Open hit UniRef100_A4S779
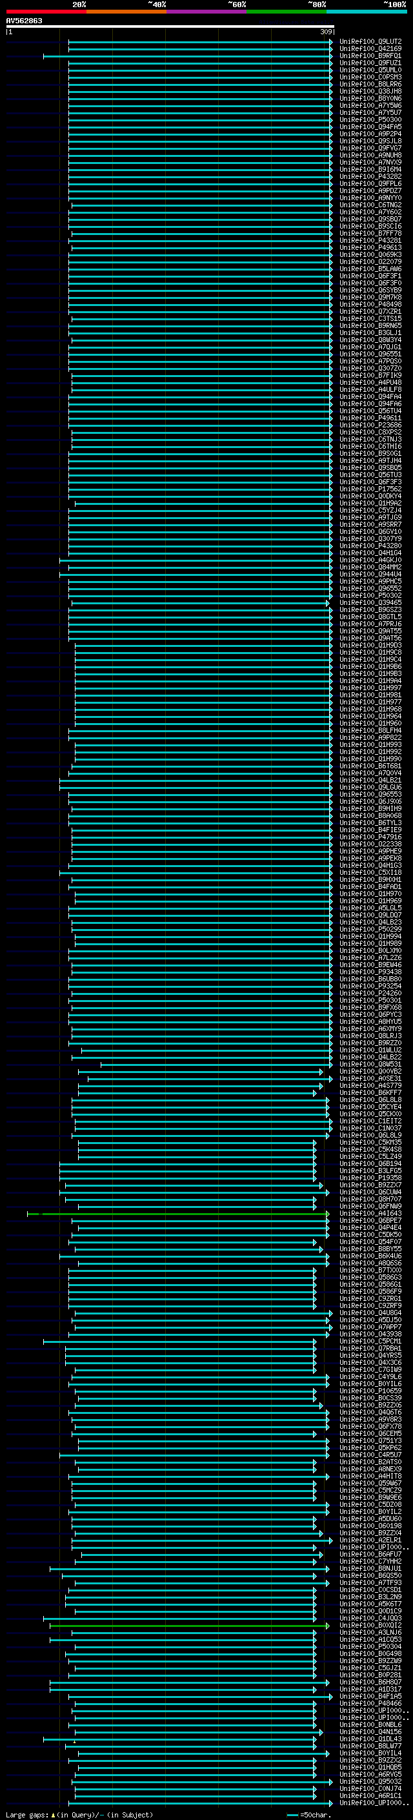This screenshot has height=1820, width=413. click(370, 1085)
